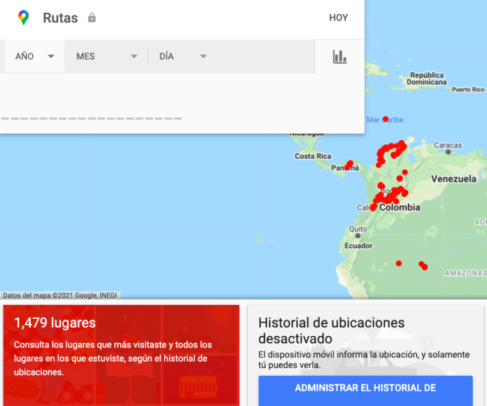Click the AMAZONAS region label
The width and height of the screenshot is (487, 406).
click(x=465, y=273)
